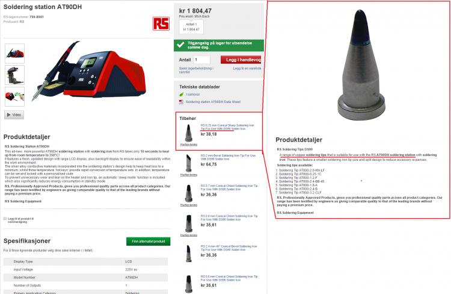
Task: Select the first soldering station thumbnail
Action: [14, 54]
